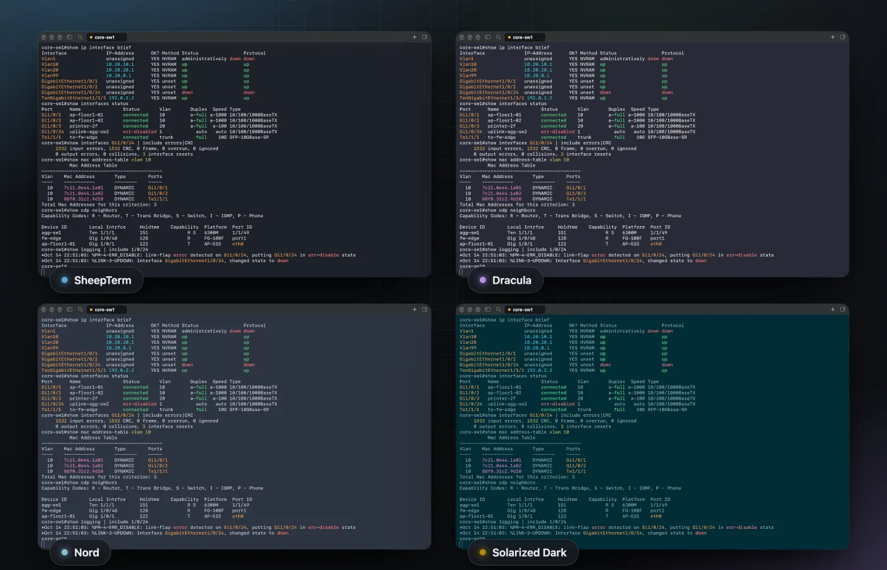
Task: Select the core-sw1 tab in the SheepTerm window
Action: tap(106, 37)
